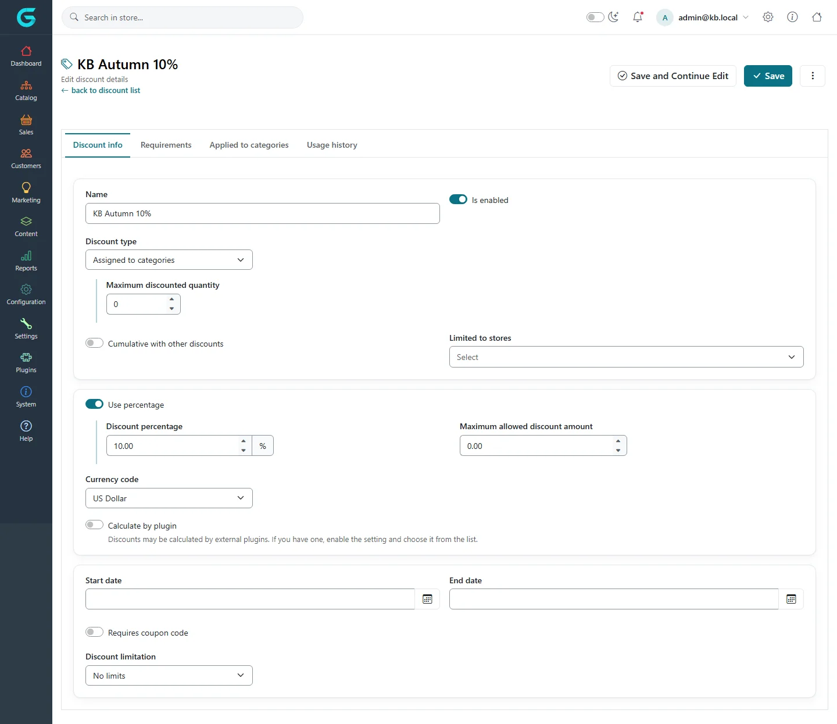This screenshot has height=724, width=837.
Task: Click Save and Continue Edit
Action: (673, 76)
